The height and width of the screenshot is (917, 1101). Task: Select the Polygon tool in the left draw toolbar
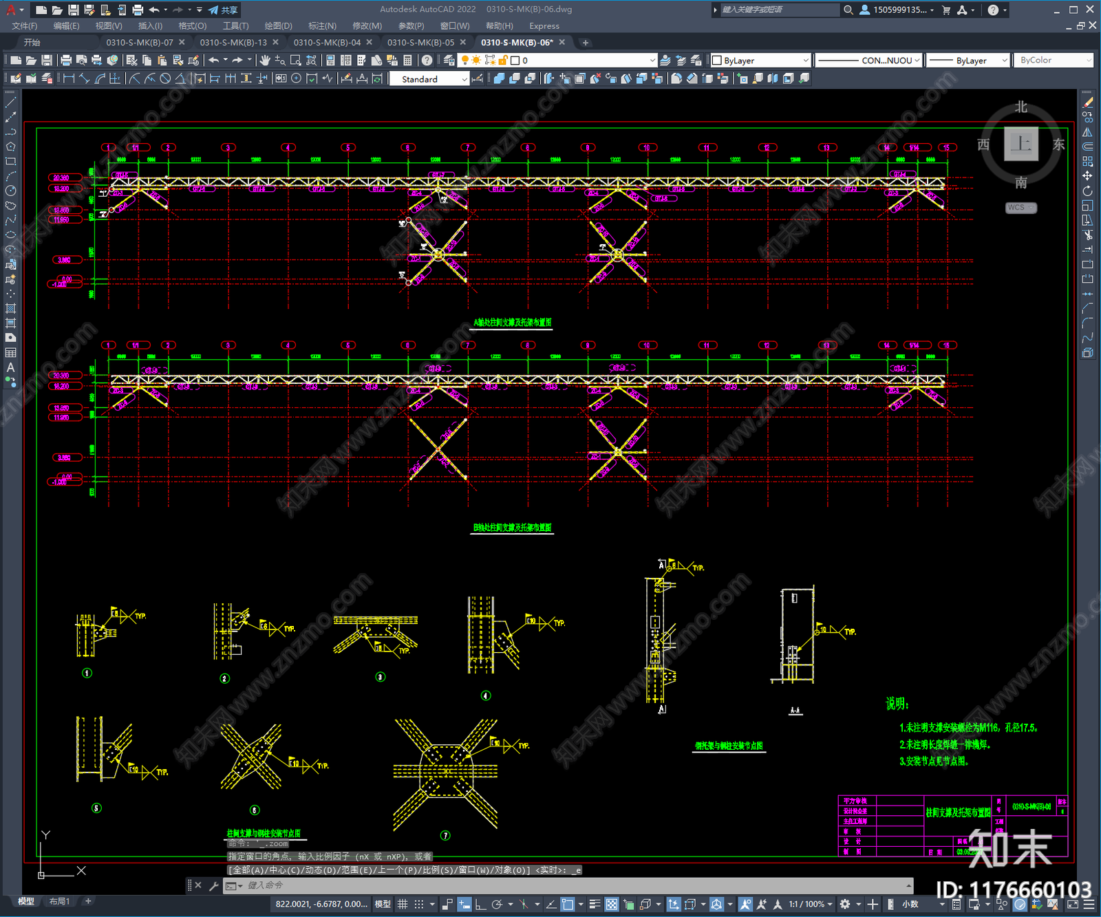point(10,147)
